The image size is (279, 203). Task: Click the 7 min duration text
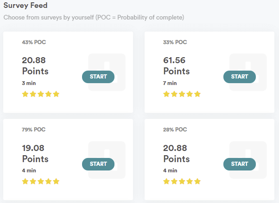coord(170,83)
